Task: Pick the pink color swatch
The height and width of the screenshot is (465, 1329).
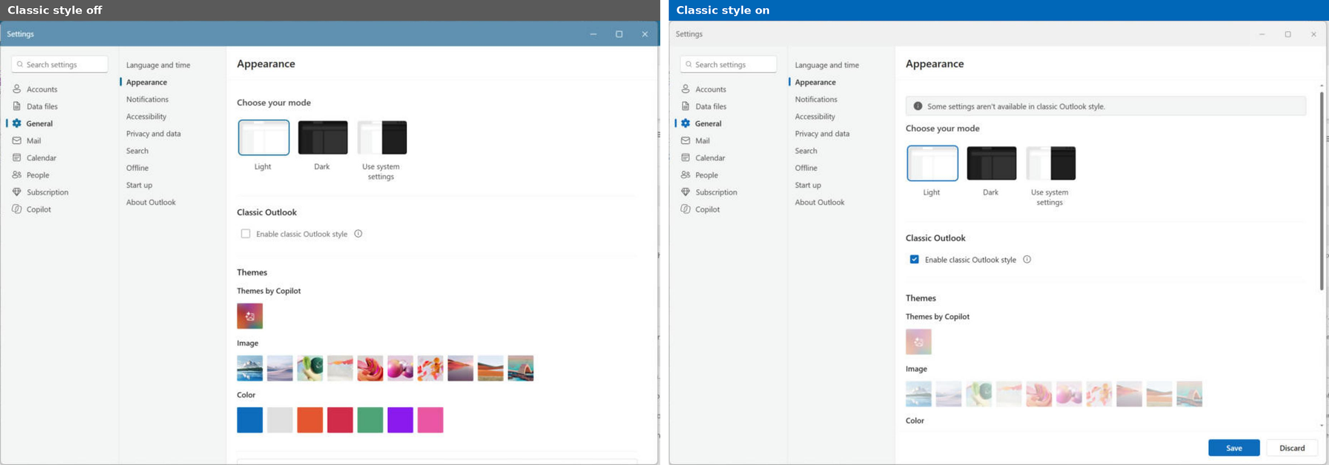Action: tap(430, 420)
